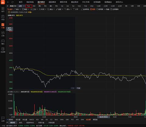Click the refresh icon in the top bar
This screenshot has height=127, width=146.
(x=12, y=2)
